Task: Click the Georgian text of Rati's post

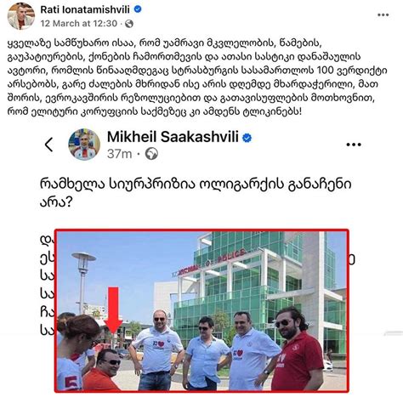Action: [197, 77]
